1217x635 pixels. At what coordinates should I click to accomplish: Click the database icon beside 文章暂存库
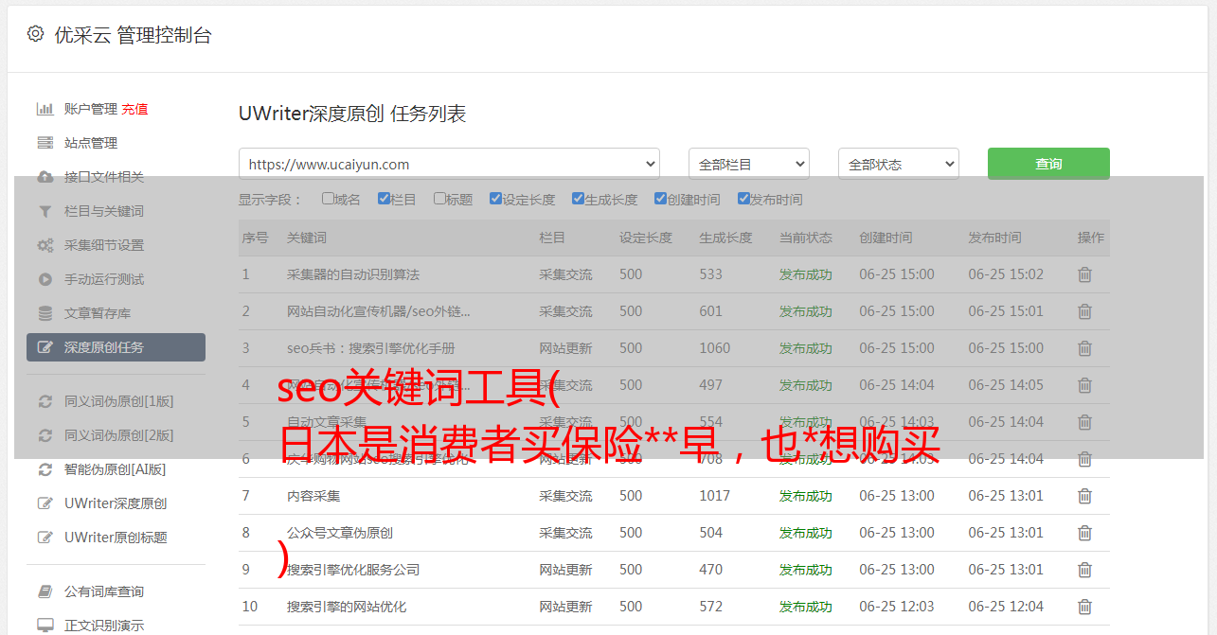(x=45, y=313)
